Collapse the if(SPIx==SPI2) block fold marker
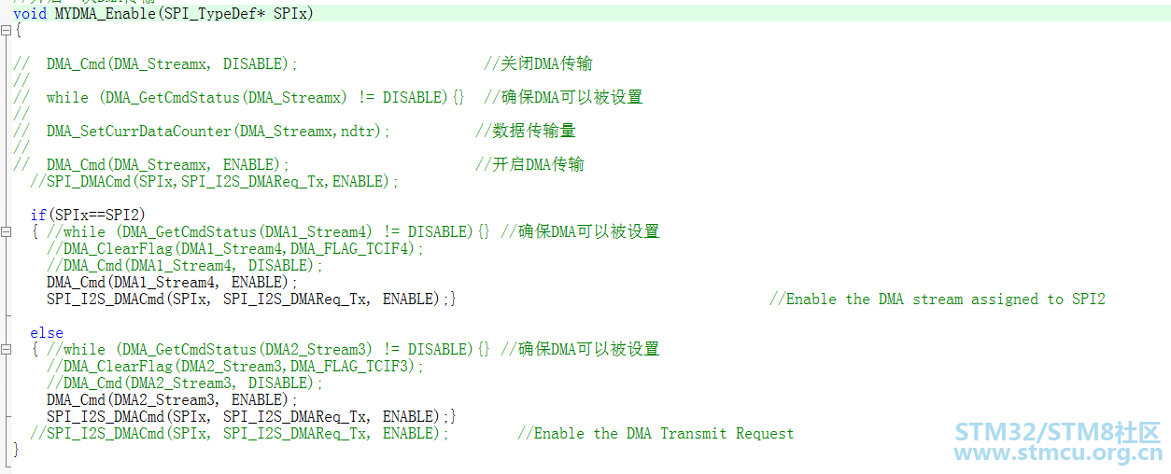1171x474 pixels. click(x=7, y=232)
